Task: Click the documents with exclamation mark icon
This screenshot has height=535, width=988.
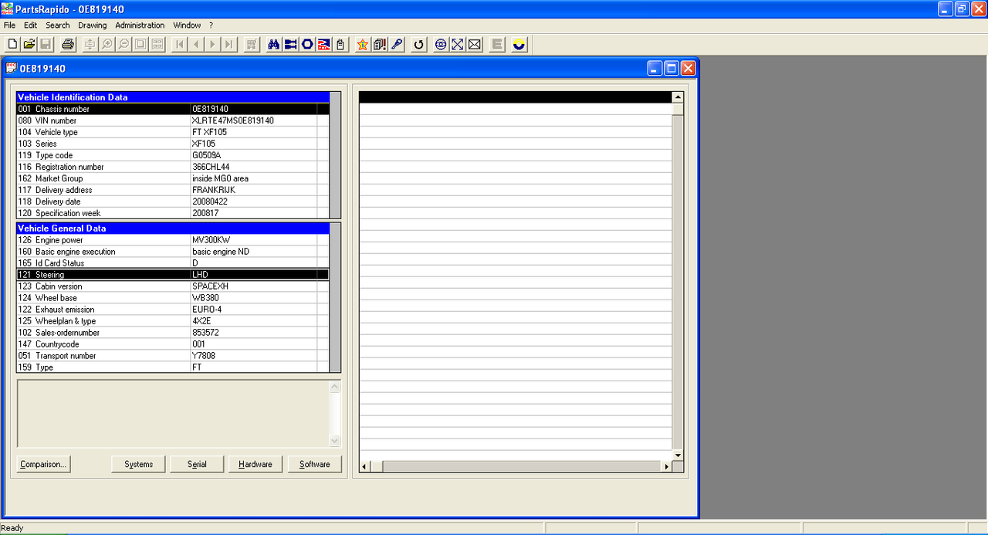Action: [x=380, y=45]
